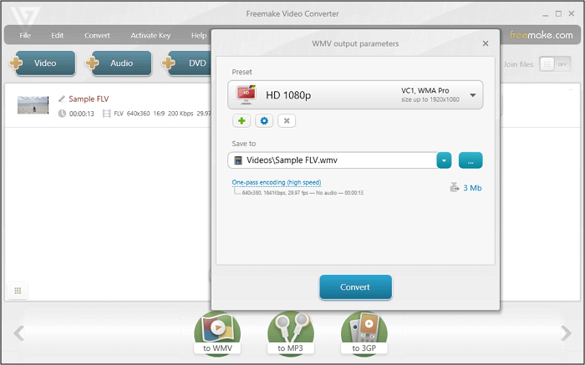Click One-pass encoding link

pyautogui.click(x=276, y=182)
